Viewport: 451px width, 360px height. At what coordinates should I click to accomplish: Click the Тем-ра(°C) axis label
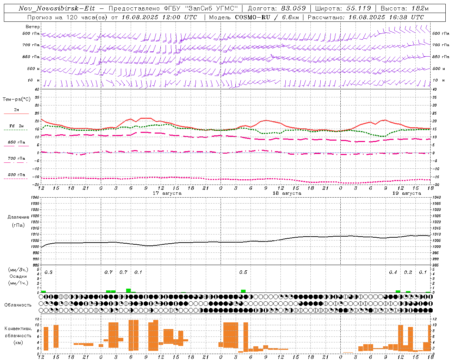click(17, 99)
